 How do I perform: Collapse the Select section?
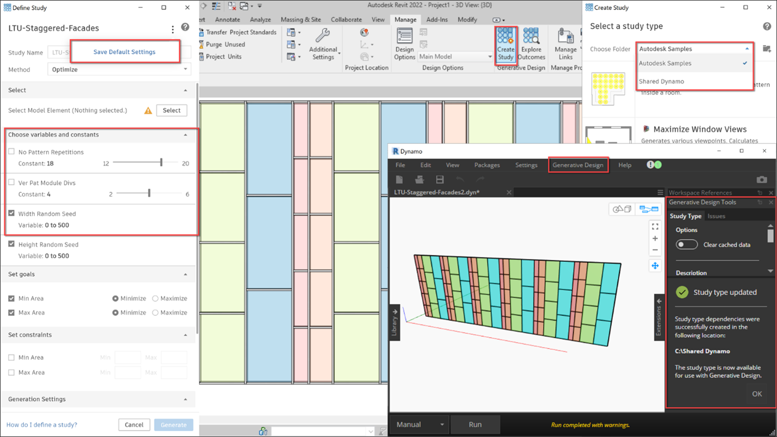click(x=185, y=90)
